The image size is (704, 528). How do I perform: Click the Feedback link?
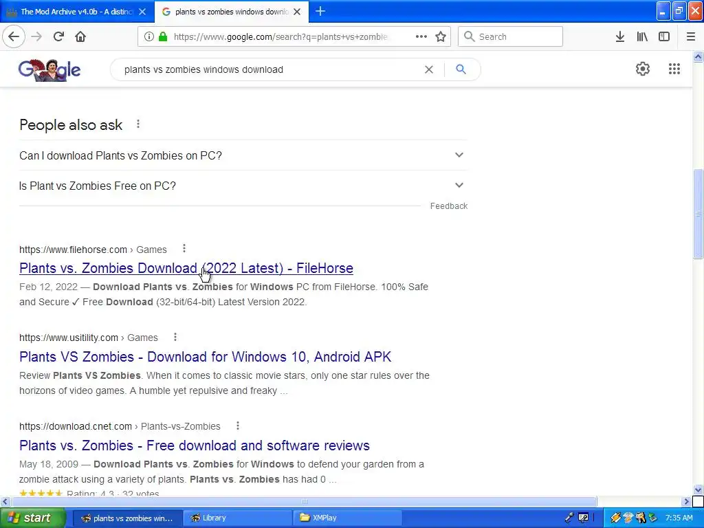(448, 206)
